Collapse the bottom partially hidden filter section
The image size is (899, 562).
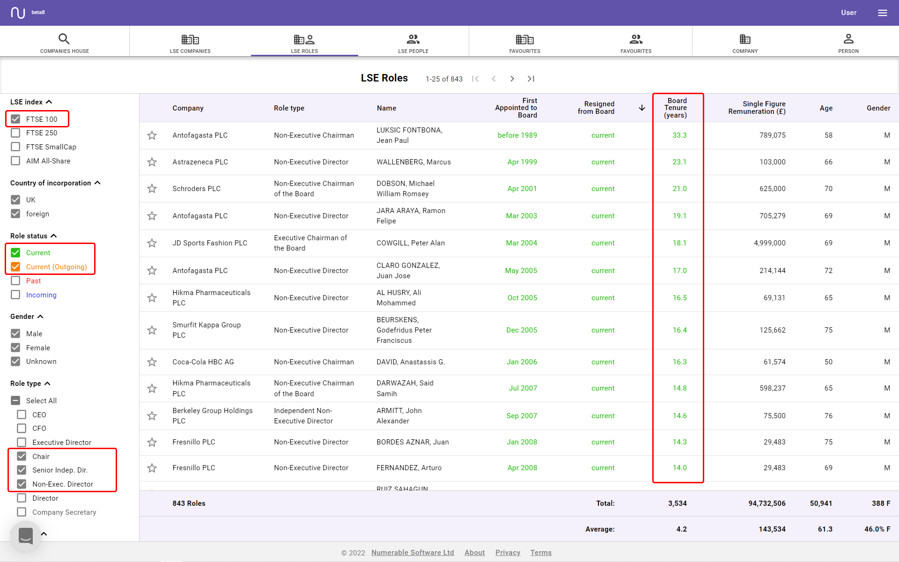[x=44, y=534]
